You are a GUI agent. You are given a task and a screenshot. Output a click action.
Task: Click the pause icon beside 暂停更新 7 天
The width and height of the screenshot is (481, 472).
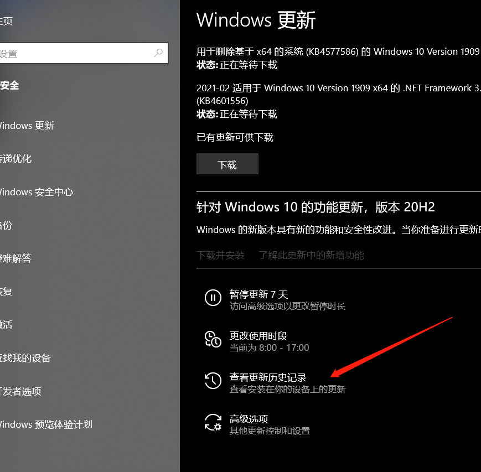coord(213,298)
